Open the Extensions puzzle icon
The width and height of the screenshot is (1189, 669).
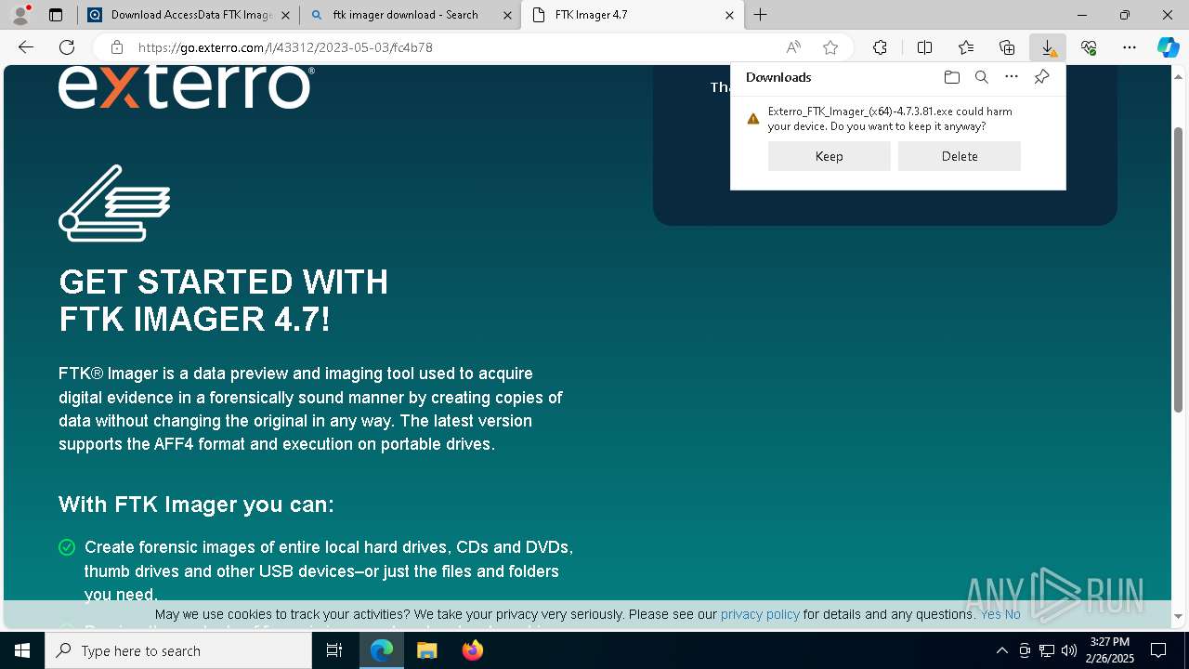click(x=880, y=47)
